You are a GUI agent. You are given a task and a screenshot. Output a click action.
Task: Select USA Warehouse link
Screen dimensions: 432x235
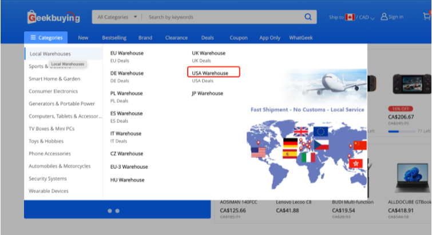click(210, 73)
